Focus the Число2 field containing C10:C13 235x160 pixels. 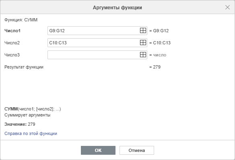[x=97, y=43]
